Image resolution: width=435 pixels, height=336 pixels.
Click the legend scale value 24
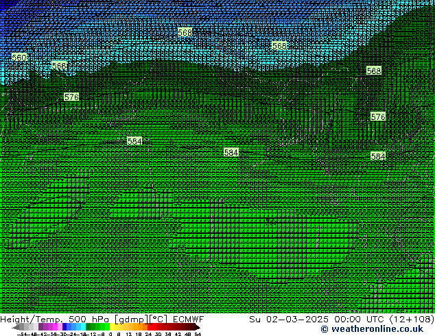[x=148, y=334]
